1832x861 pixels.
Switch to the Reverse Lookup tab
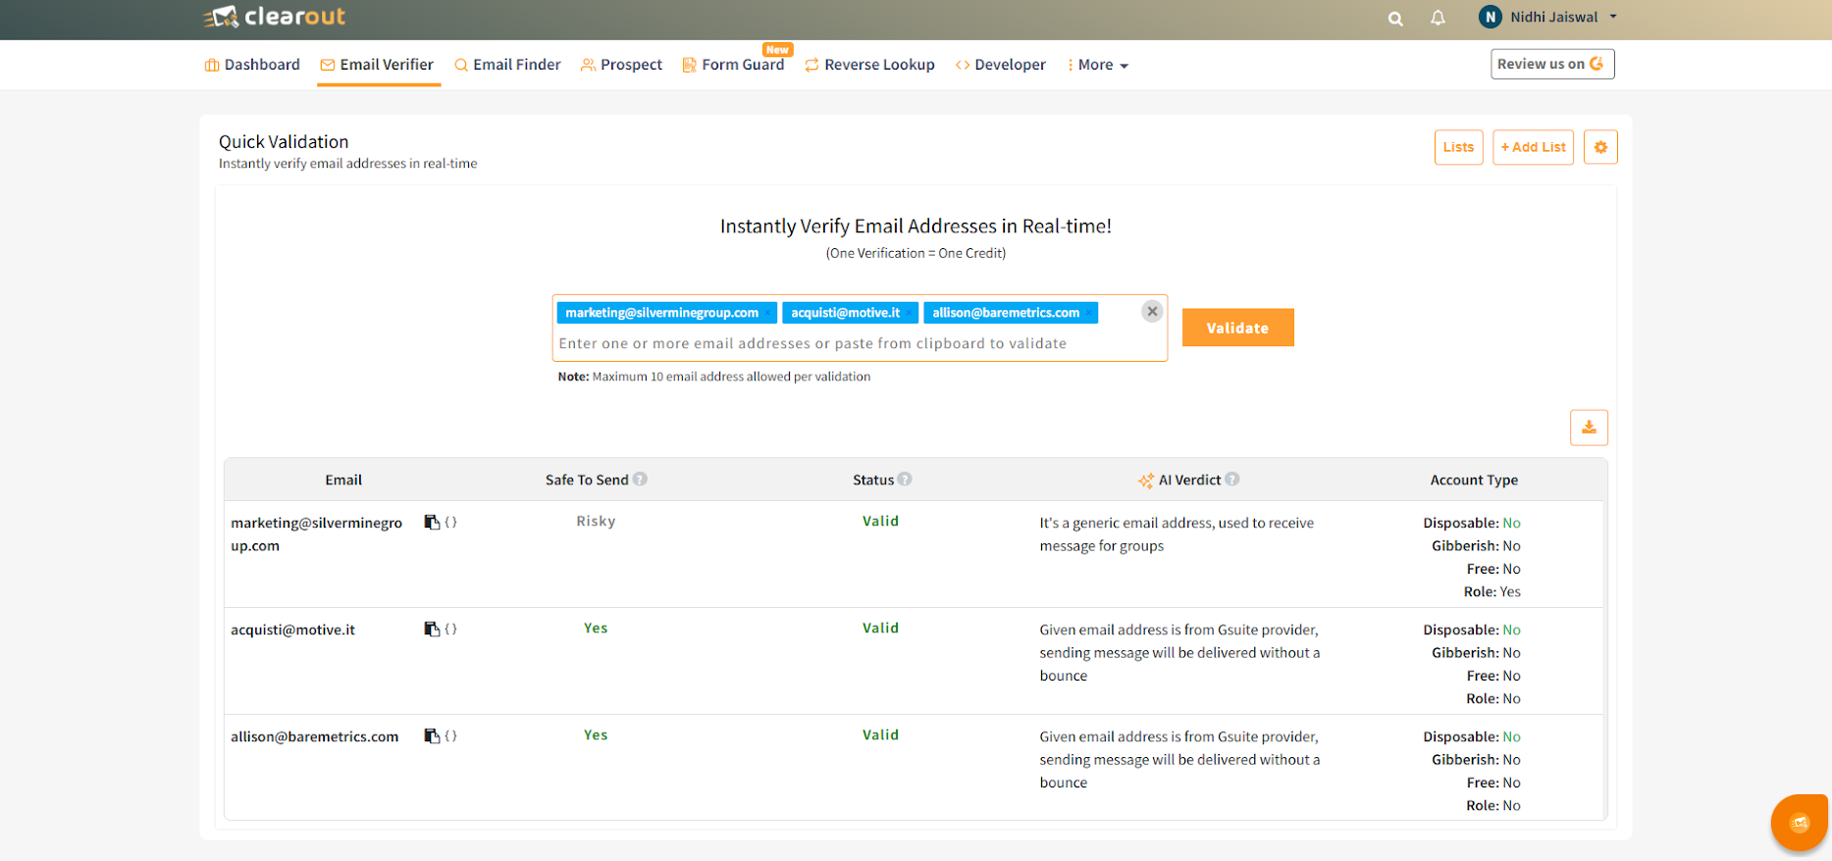point(869,65)
